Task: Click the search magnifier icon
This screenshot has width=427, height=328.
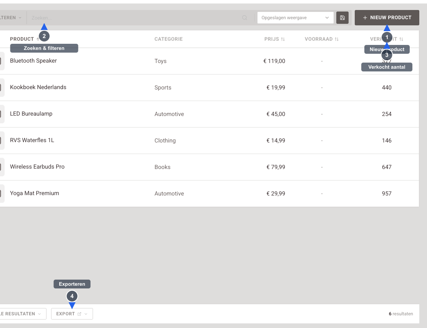Action: tap(244, 18)
